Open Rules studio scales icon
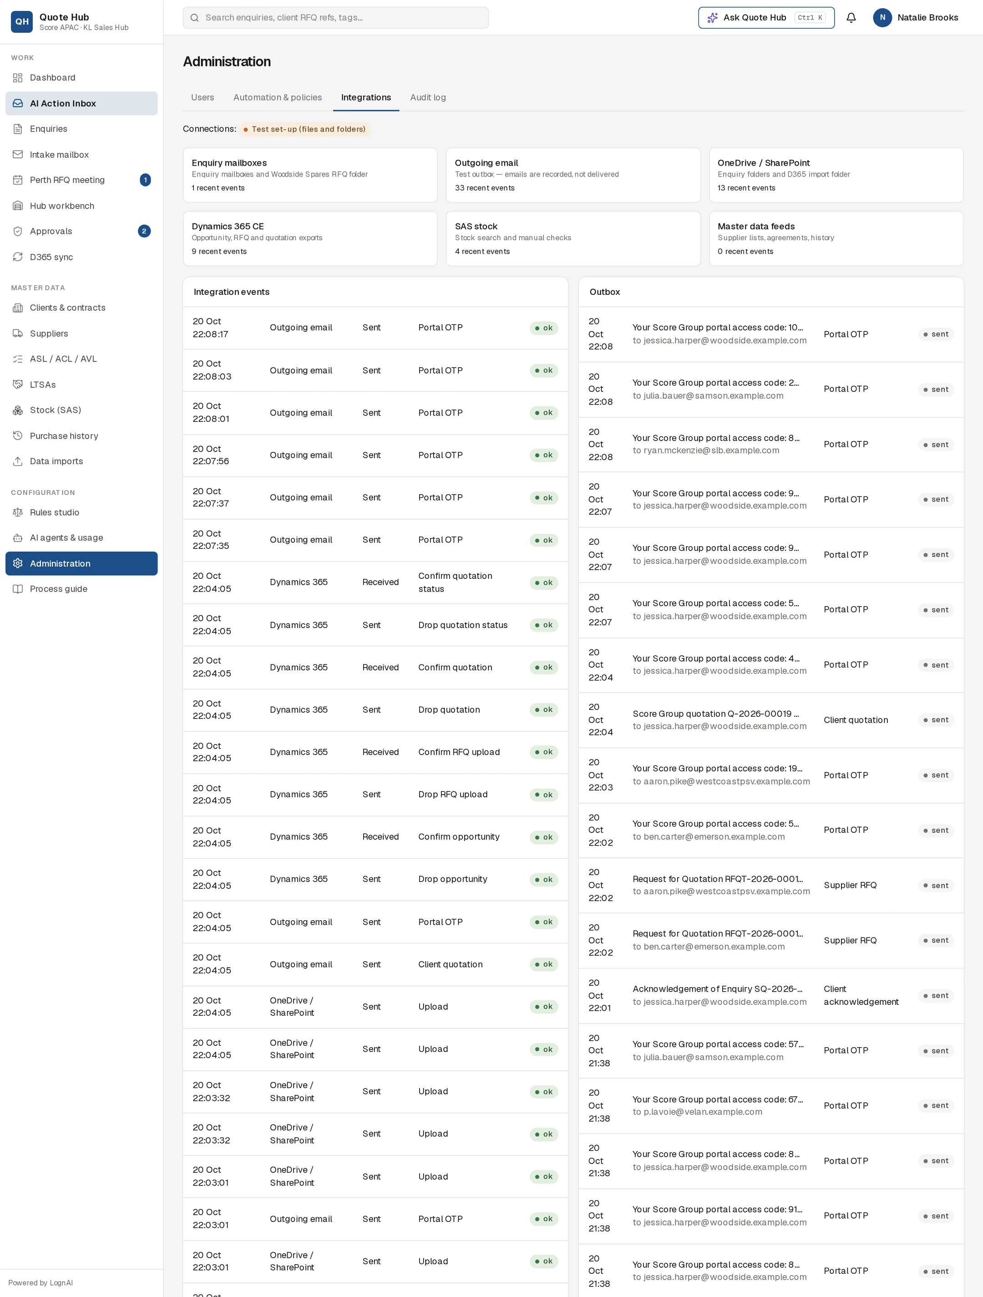The image size is (983, 1297). click(x=18, y=512)
